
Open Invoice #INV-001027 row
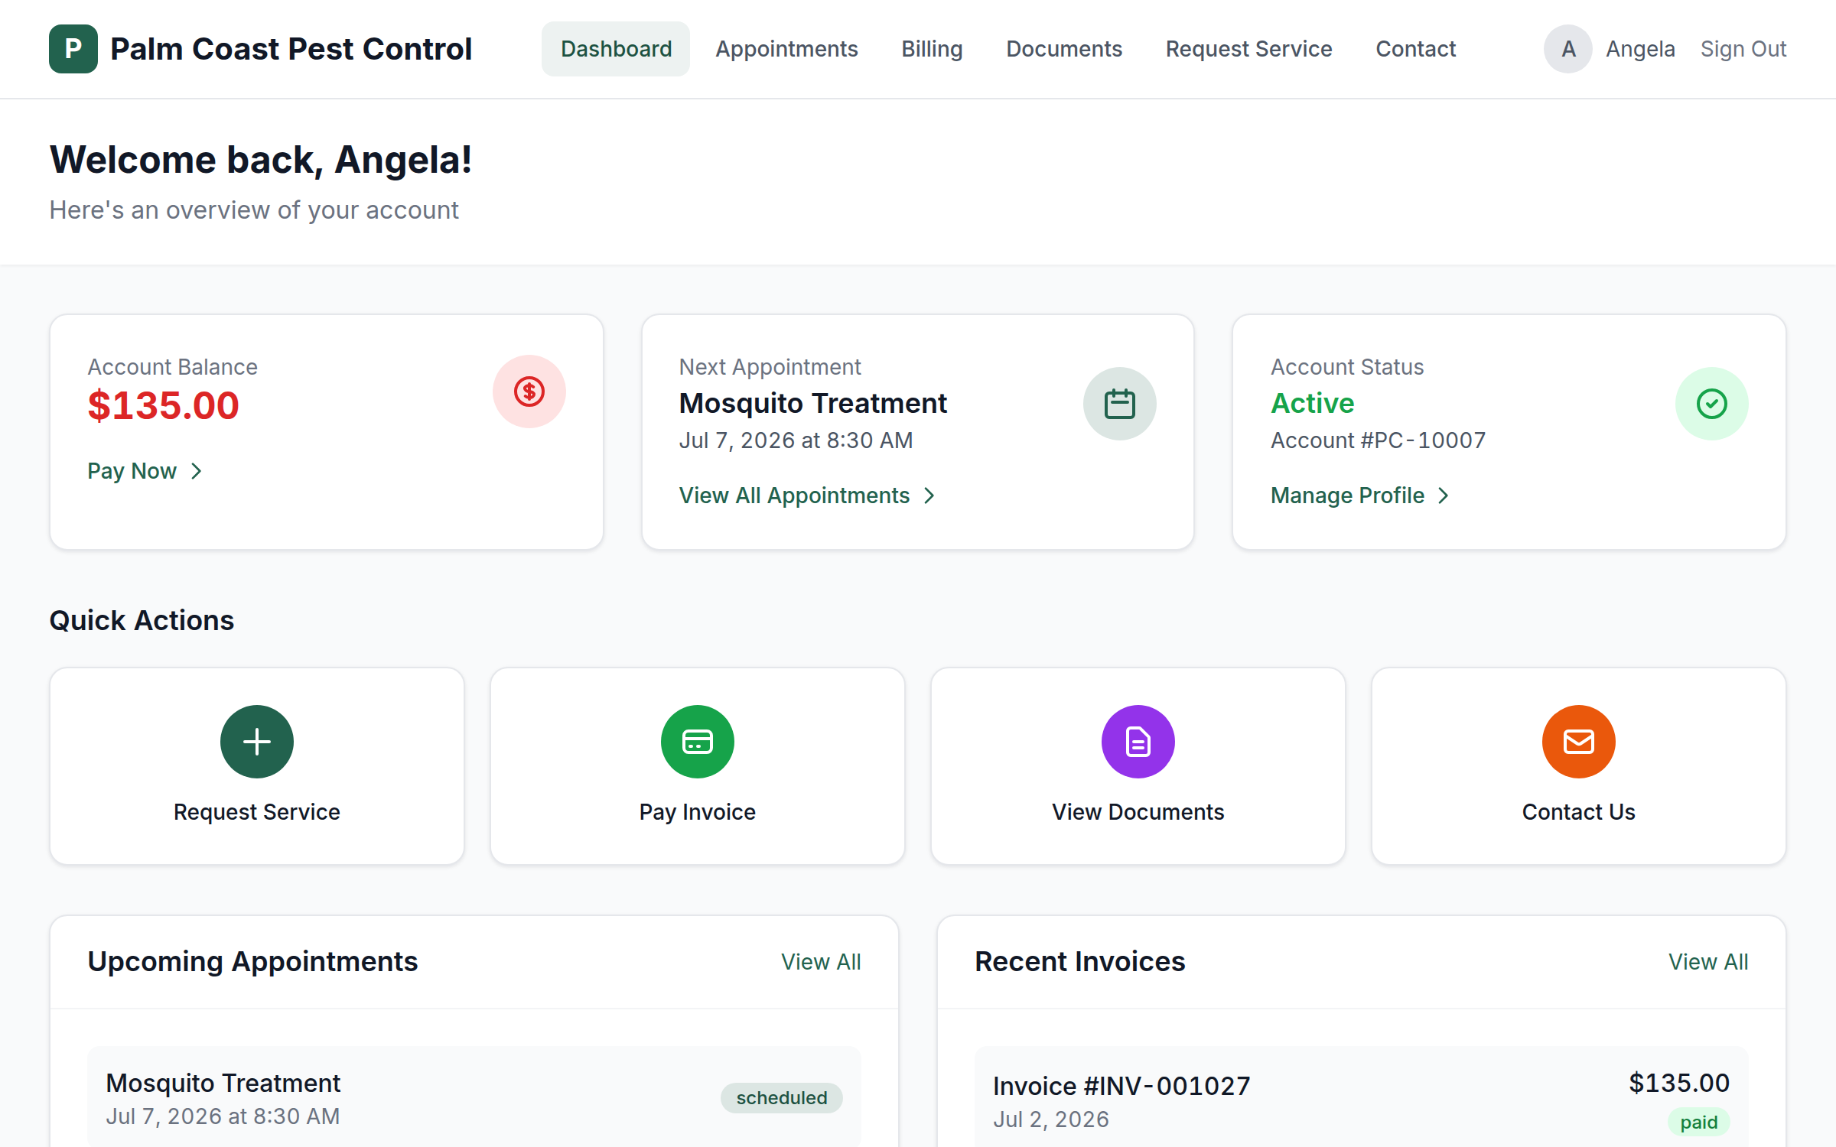coord(1362,1098)
